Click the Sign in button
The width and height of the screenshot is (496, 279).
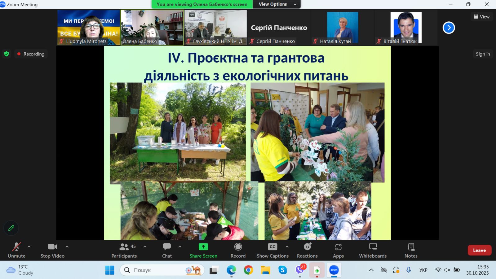coord(483,54)
